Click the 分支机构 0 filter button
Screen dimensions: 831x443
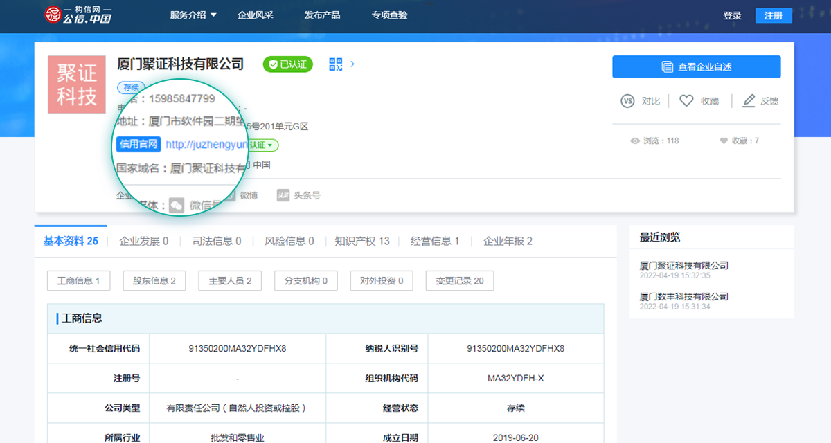305,280
